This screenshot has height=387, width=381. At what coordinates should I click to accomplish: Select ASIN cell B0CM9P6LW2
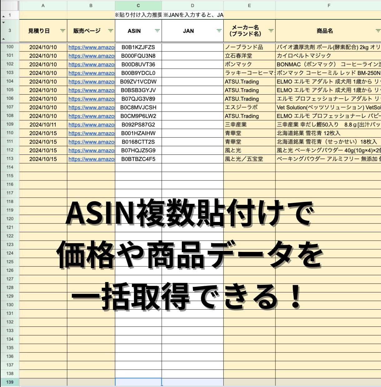point(138,116)
